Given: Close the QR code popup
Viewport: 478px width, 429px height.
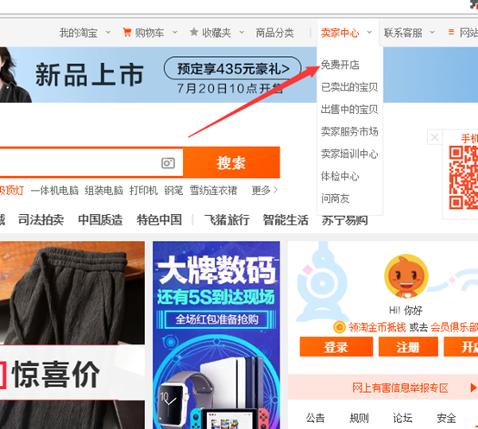Looking at the screenshot, I should 435,137.
